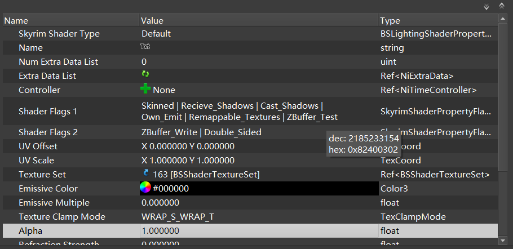The width and height of the screenshot is (513, 249).
Task: Click the Alpha row label
Action: tap(30, 231)
